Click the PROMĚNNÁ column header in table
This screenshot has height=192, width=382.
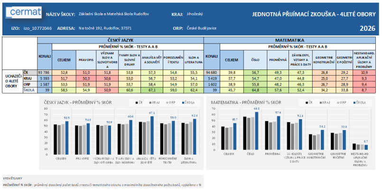[278, 60]
